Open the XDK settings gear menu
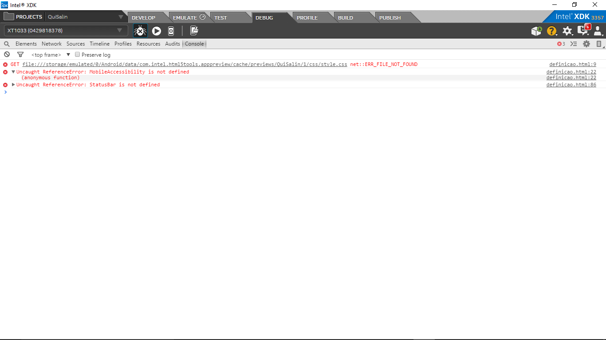606x340 pixels. pos(567,31)
